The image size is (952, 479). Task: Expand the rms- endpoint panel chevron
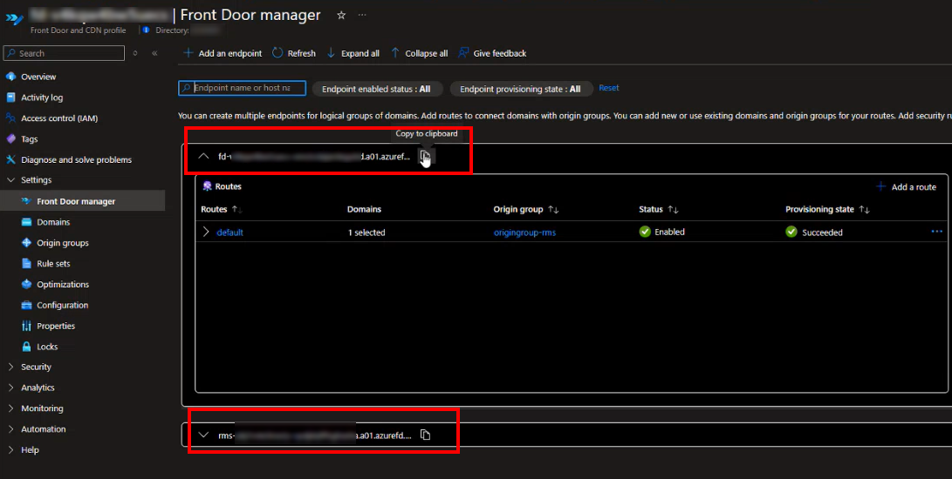click(203, 435)
